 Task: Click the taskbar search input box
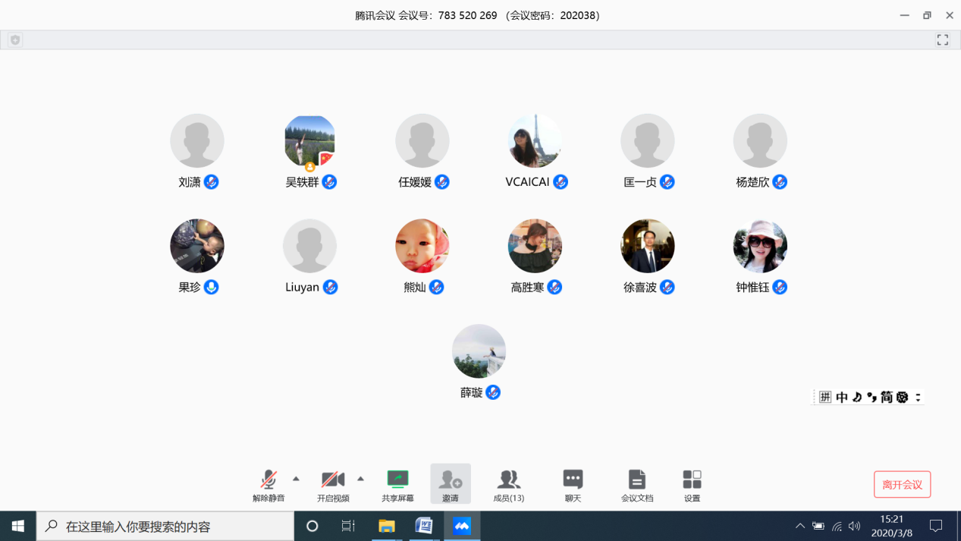coord(165,526)
